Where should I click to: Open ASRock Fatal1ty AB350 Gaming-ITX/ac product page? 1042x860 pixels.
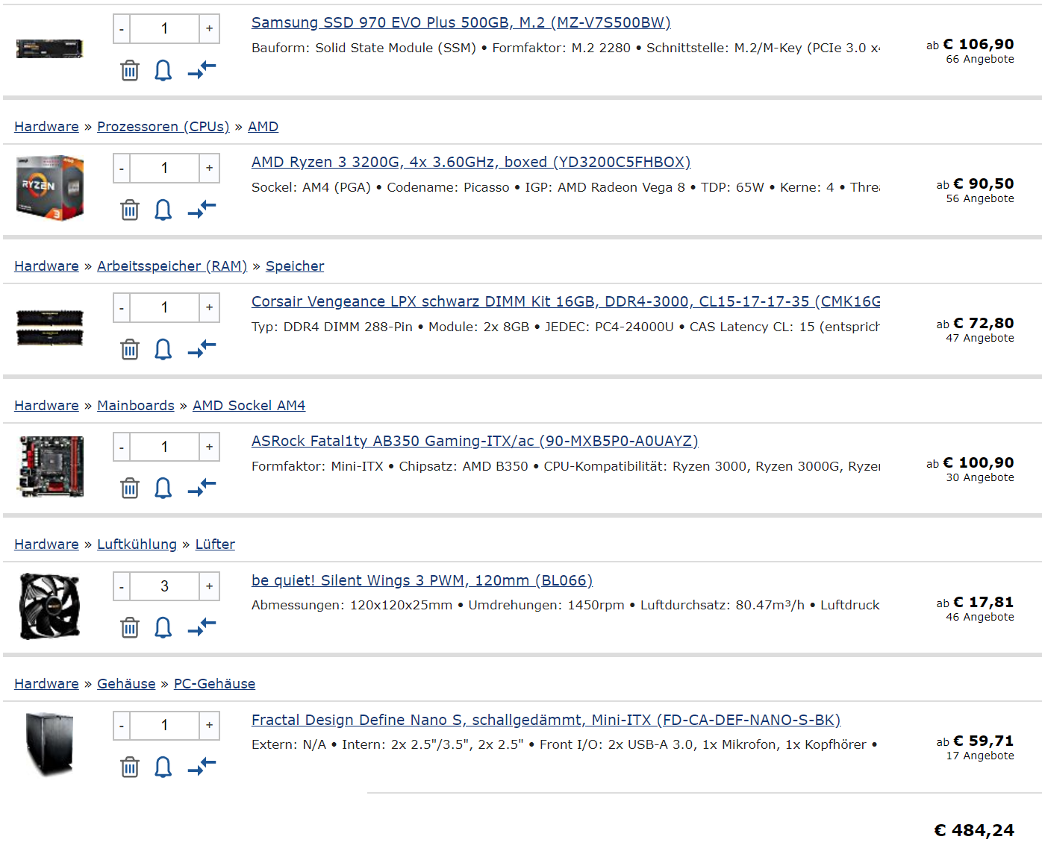[474, 441]
